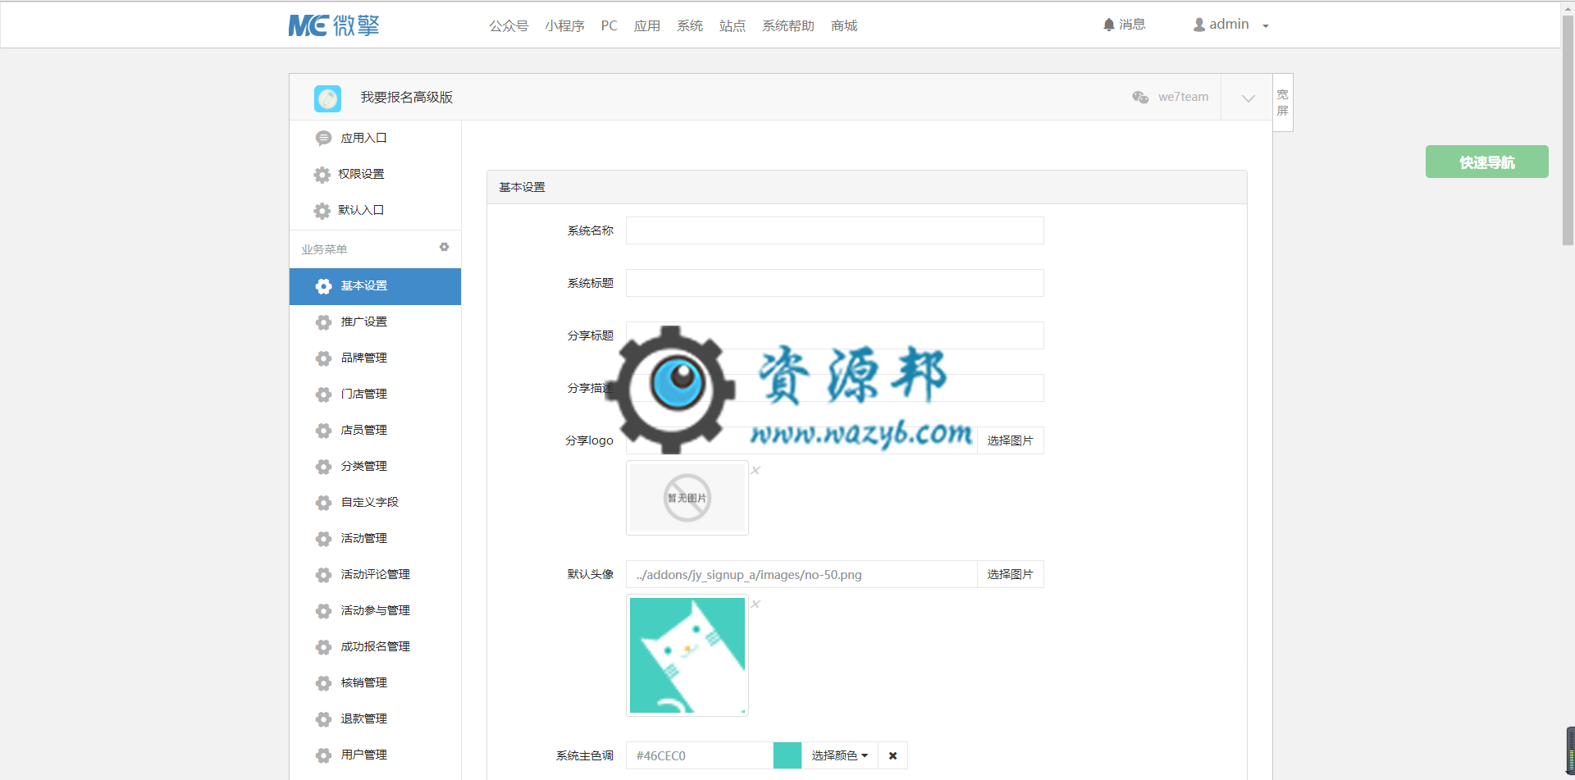Click the 微擎 logo in header
Image resolution: width=1575 pixels, height=780 pixels.
334,25
